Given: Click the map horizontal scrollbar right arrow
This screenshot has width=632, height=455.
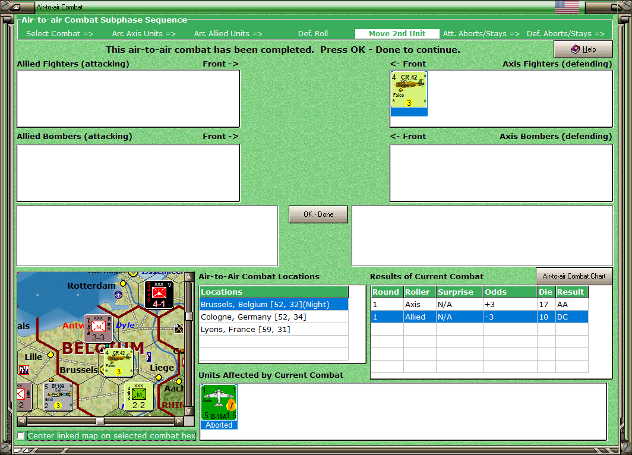Looking at the screenshot, I should 179,421.
